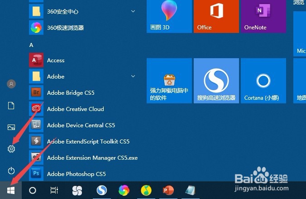Select the Adobe Bridge CS5 label

click(x=71, y=93)
